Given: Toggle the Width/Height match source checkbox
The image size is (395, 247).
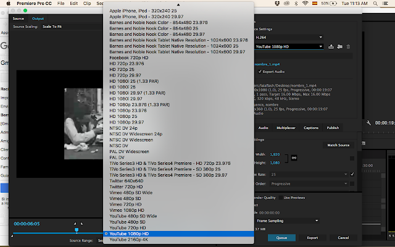Looking at the screenshot, I should pyautogui.click(x=352, y=158).
